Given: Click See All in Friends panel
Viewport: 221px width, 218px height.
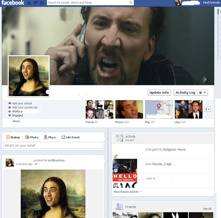Looking at the screenshot, I should point(207,209).
